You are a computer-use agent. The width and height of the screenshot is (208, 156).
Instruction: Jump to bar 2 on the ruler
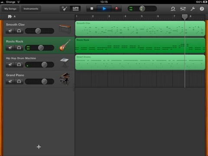(93, 16)
